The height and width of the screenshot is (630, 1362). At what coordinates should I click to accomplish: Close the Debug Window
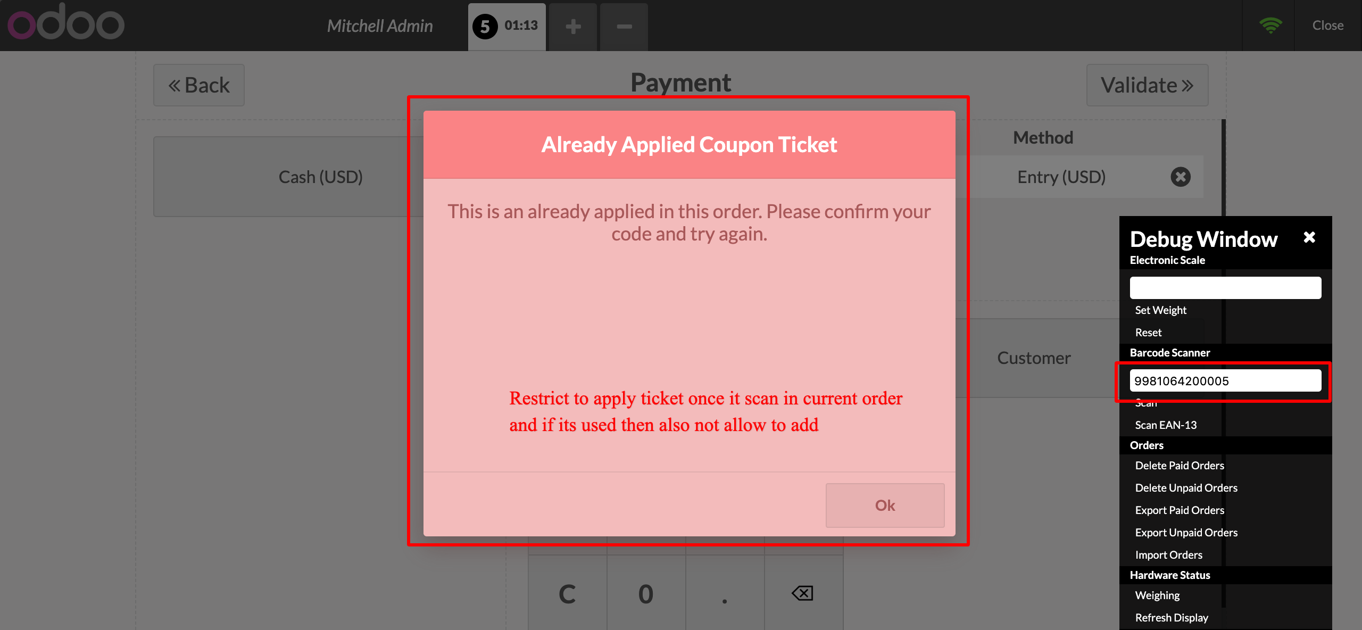click(x=1309, y=237)
